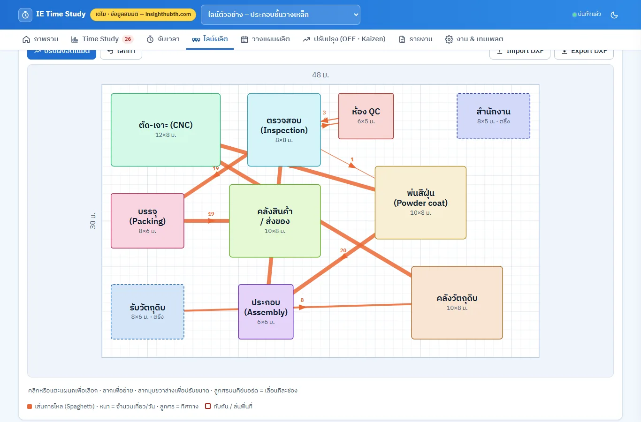The image size is (641, 422).
Task: Select the รับวัตถุดิบ receiving block
Action: tap(147, 312)
